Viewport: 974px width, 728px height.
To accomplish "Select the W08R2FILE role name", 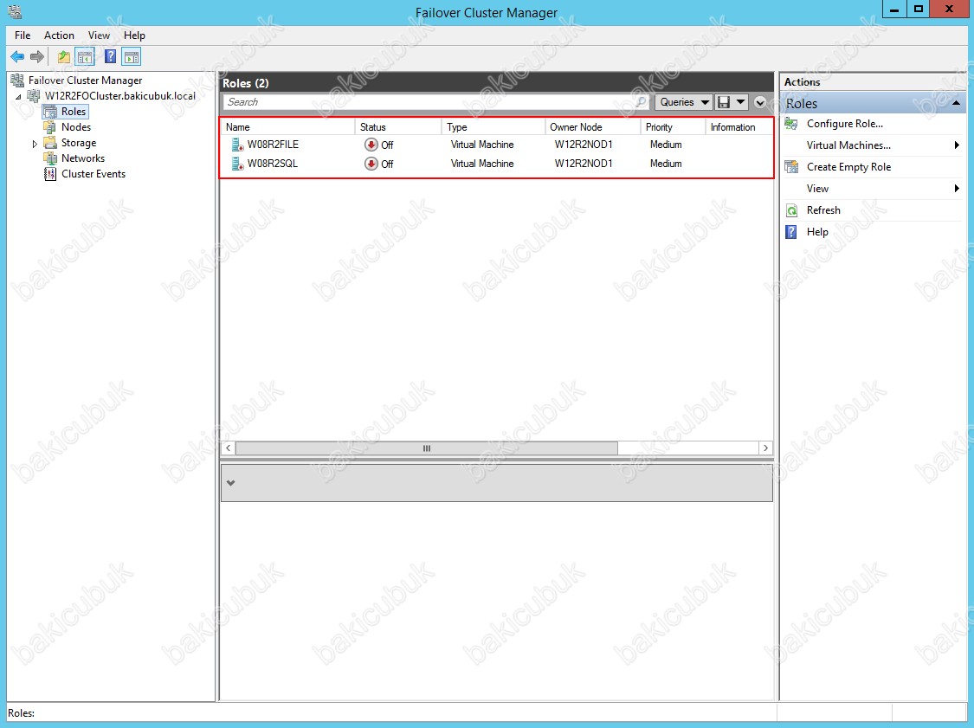I will pos(273,145).
